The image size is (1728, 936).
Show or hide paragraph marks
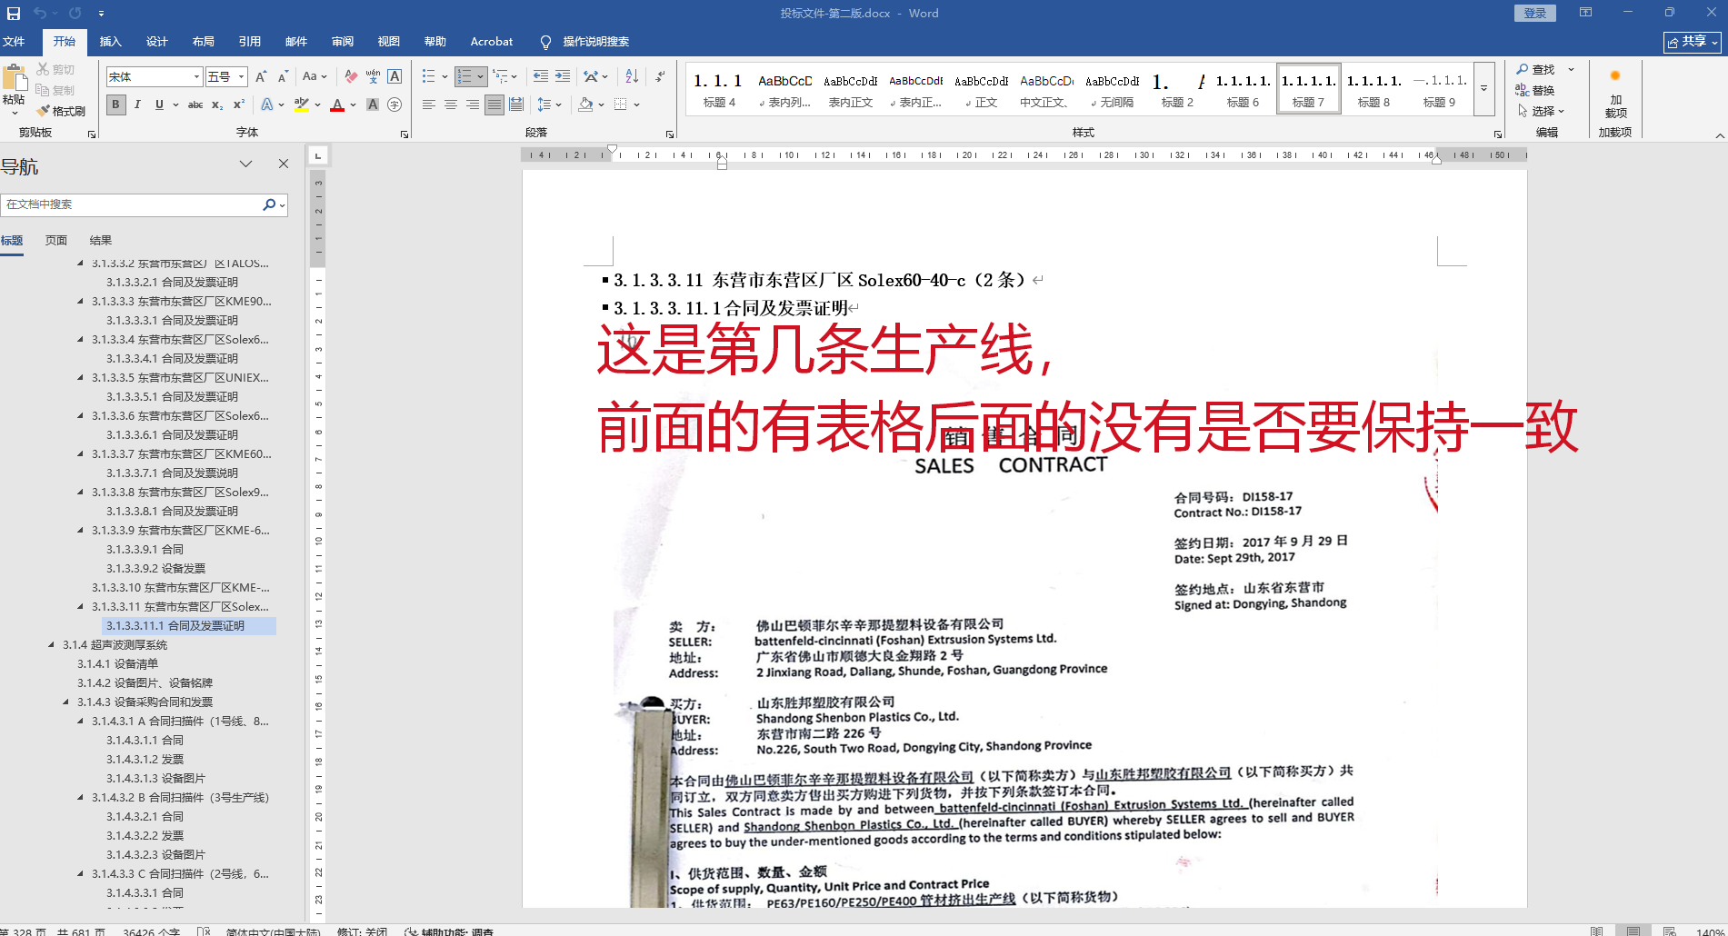click(x=660, y=77)
